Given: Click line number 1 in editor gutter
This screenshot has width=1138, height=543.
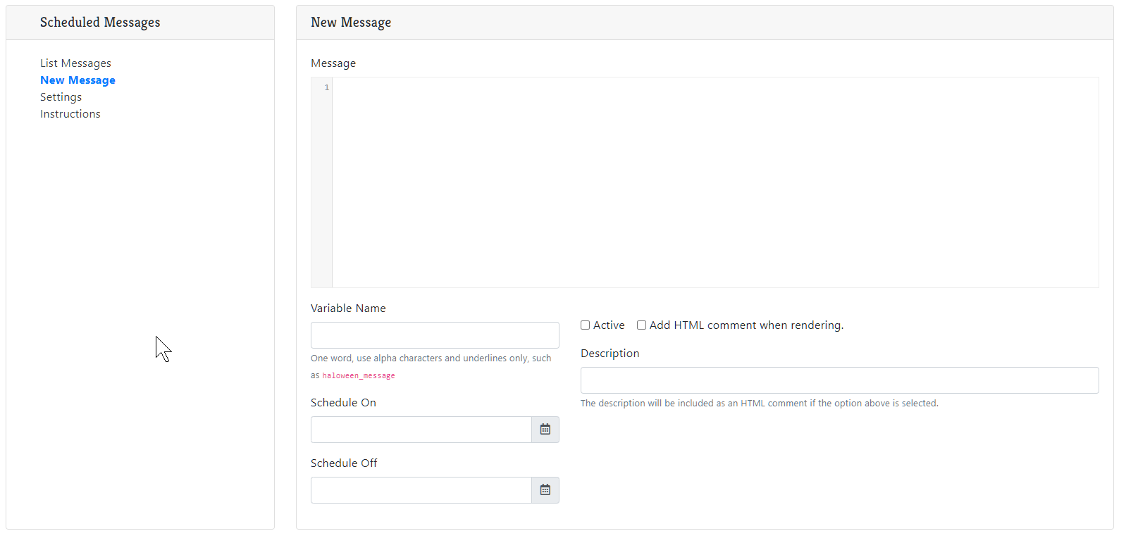Looking at the screenshot, I should pos(326,87).
